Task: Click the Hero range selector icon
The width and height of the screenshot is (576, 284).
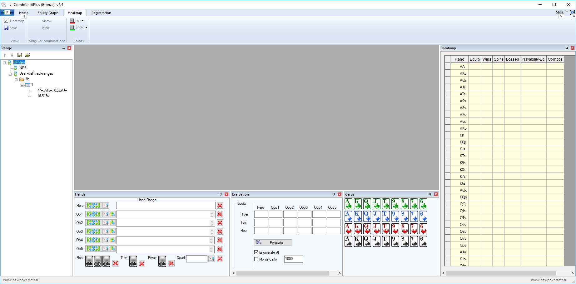Action: (x=93, y=205)
